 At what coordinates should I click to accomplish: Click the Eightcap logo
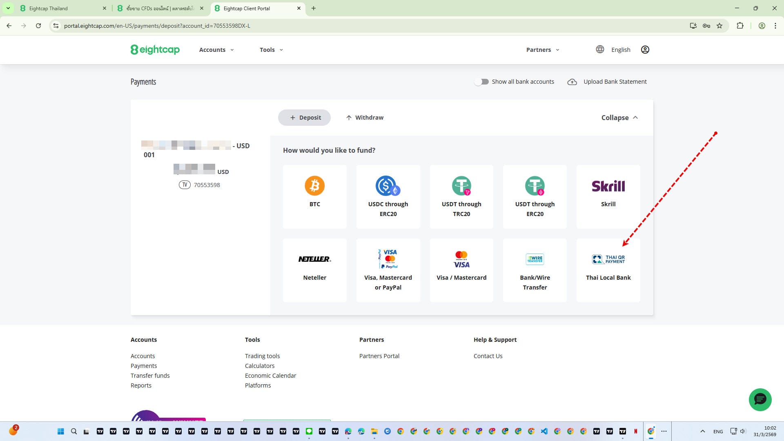(155, 50)
